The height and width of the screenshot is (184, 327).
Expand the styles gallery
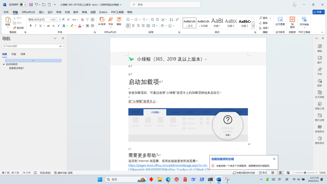pos(253,27)
